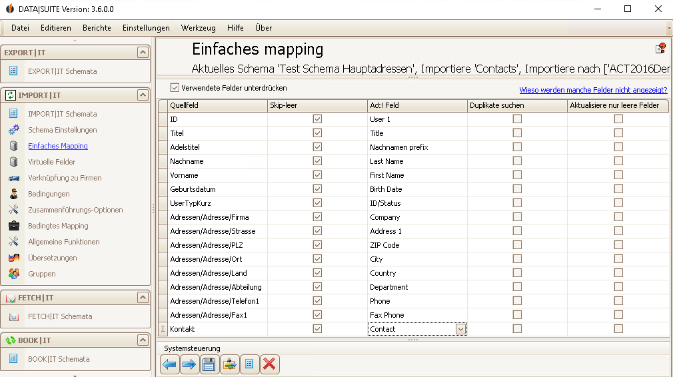Click the blue forward arrow button

click(x=189, y=364)
